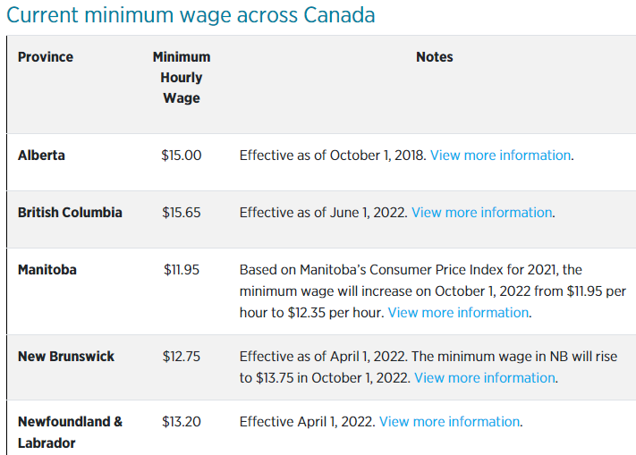
Task: Click the $15.65 wage value
Action: tap(182, 213)
